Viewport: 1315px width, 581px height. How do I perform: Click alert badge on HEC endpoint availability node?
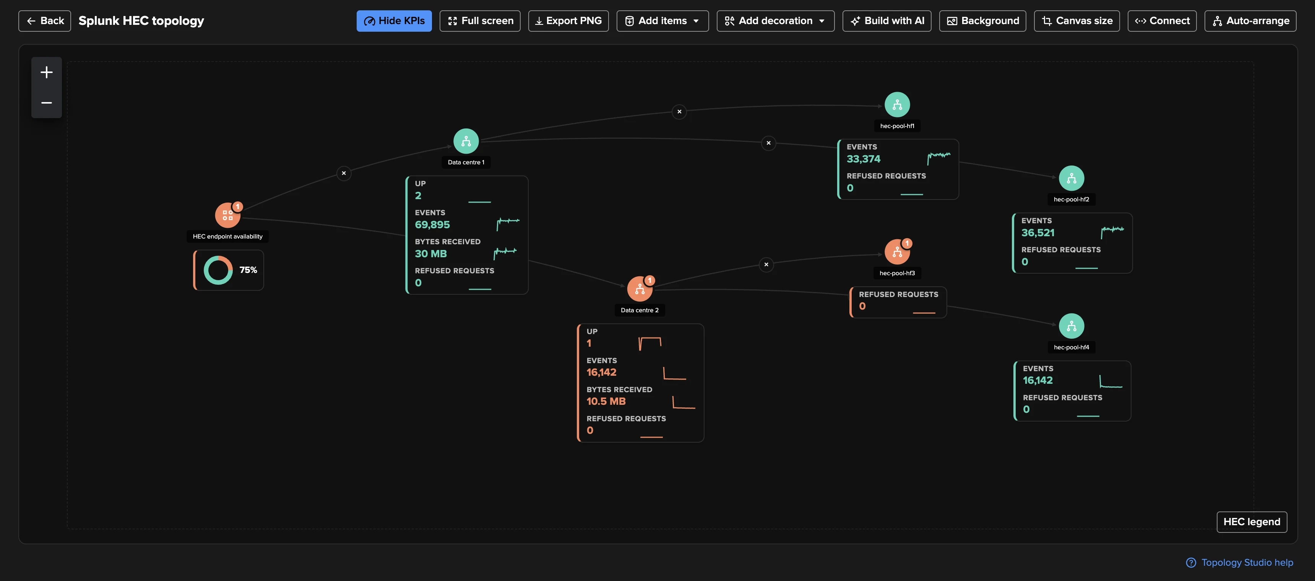coord(237,207)
